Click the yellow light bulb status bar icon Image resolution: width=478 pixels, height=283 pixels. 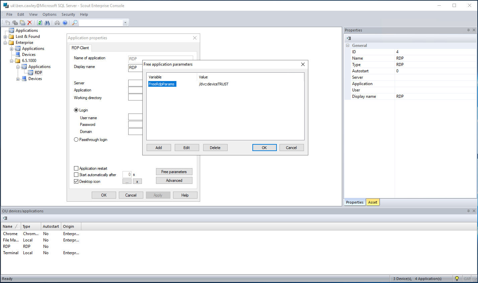coord(457,278)
